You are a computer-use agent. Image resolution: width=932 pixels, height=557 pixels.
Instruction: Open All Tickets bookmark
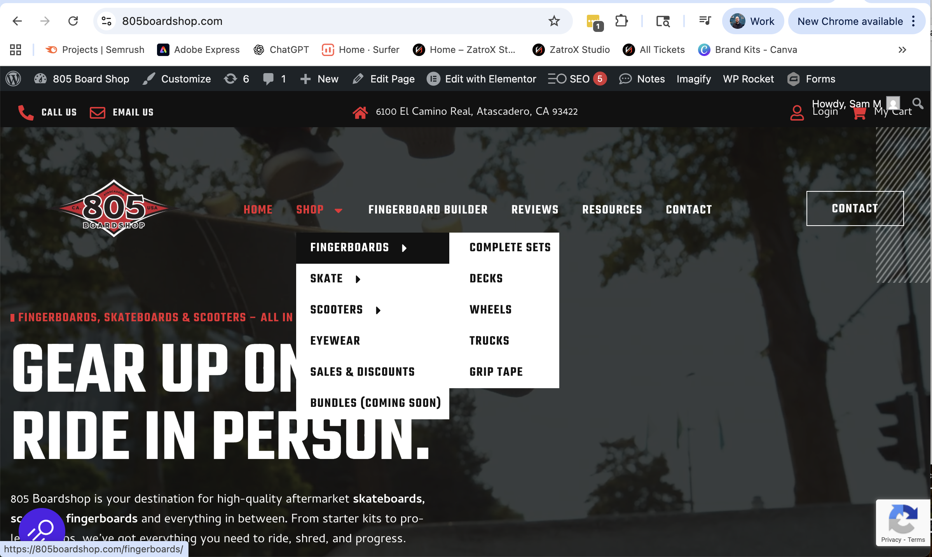(x=654, y=50)
